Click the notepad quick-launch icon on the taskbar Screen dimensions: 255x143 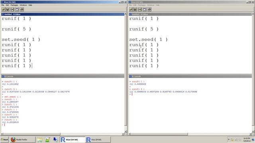40,139
